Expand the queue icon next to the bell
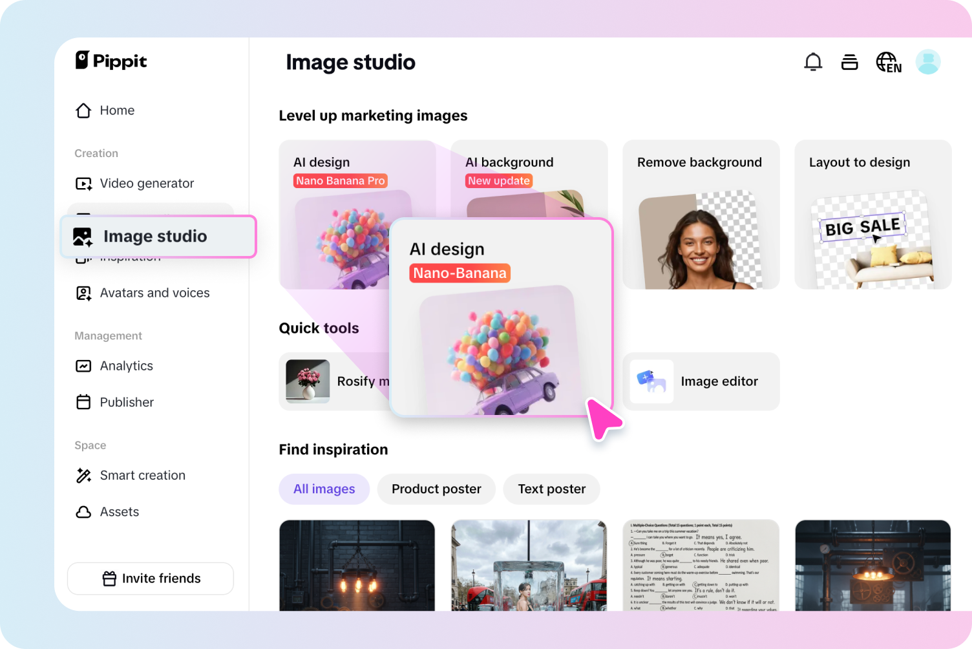The image size is (972, 649). click(849, 62)
